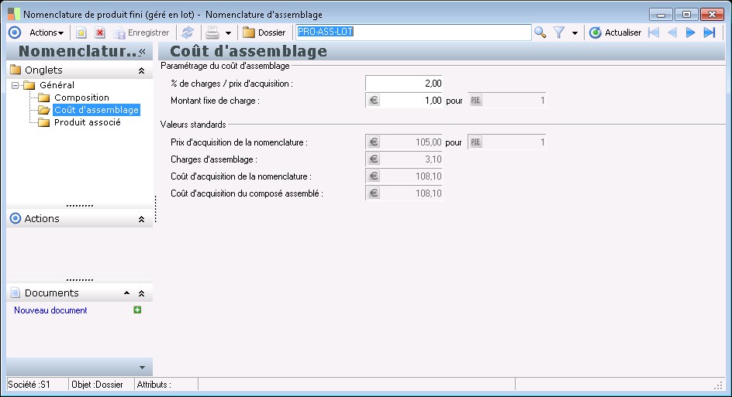Image resolution: width=732 pixels, height=397 pixels.
Task: Click the Dossier folder button
Action: [264, 33]
